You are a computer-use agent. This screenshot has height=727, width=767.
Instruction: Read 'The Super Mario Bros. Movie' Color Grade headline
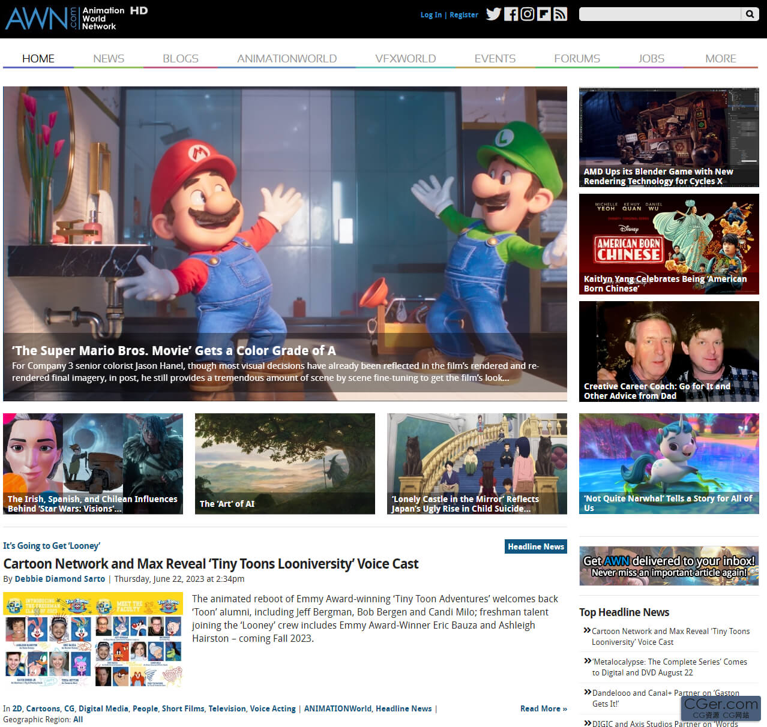click(174, 351)
